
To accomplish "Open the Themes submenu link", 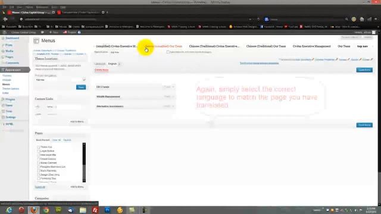I will [x=7, y=75].
